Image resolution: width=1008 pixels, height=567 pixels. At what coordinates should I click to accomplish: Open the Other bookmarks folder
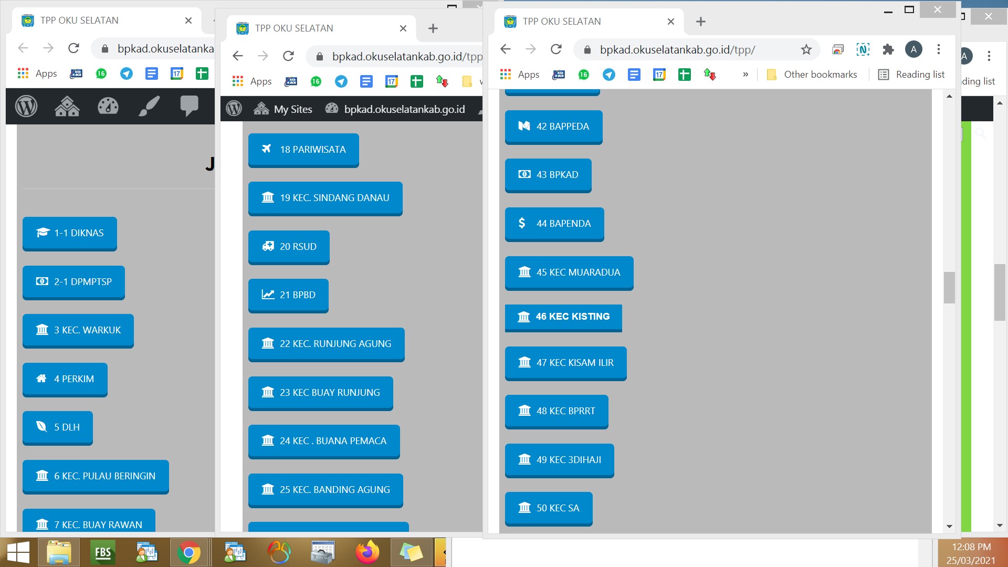pos(812,75)
